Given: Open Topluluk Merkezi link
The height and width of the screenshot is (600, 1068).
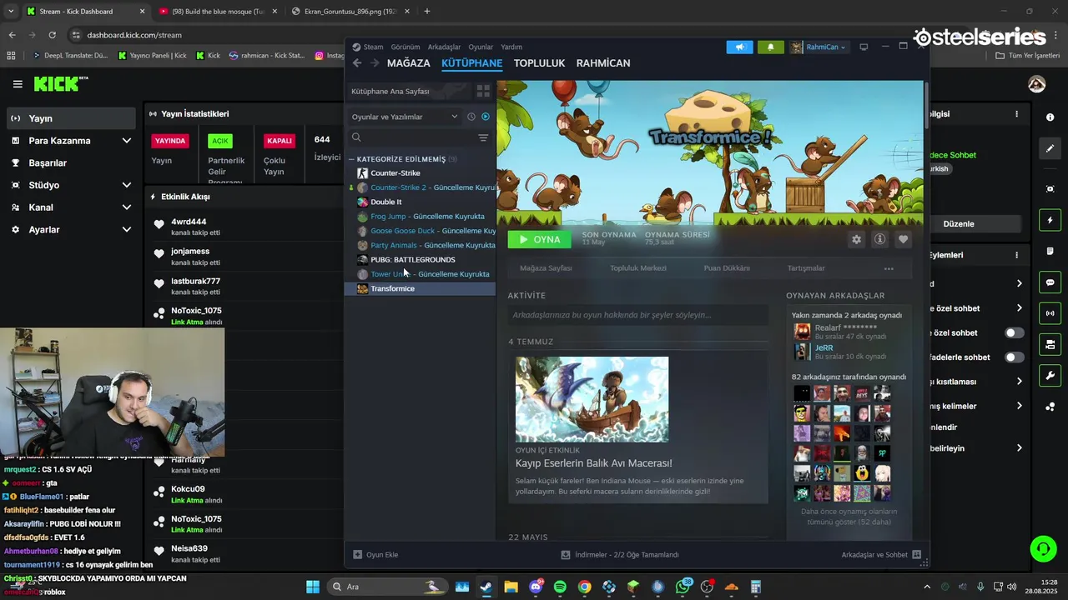Looking at the screenshot, I should pyautogui.click(x=638, y=268).
